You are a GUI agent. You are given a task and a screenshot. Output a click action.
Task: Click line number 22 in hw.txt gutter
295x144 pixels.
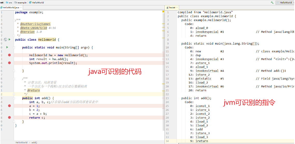[x=167, y=94]
